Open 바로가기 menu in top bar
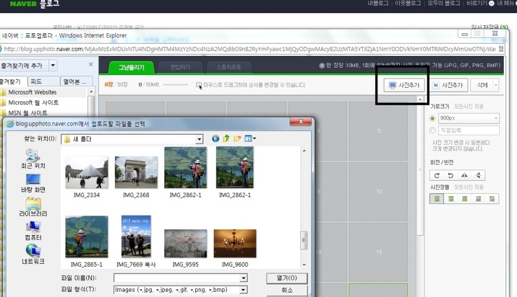 480,3
